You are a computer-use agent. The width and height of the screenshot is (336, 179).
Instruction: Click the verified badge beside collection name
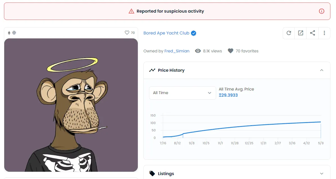click(193, 33)
